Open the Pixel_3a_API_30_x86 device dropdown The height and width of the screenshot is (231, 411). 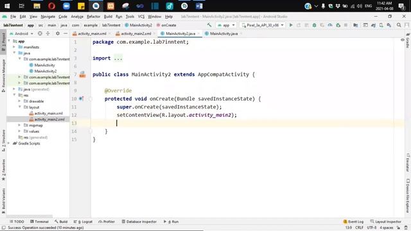click(263, 25)
